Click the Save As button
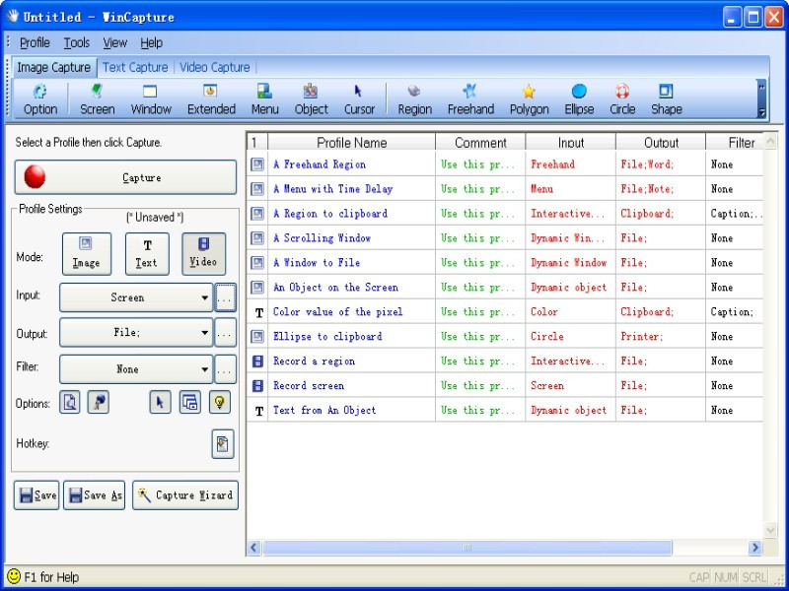Viewport: 789px width, 591px height. [94, 495]
